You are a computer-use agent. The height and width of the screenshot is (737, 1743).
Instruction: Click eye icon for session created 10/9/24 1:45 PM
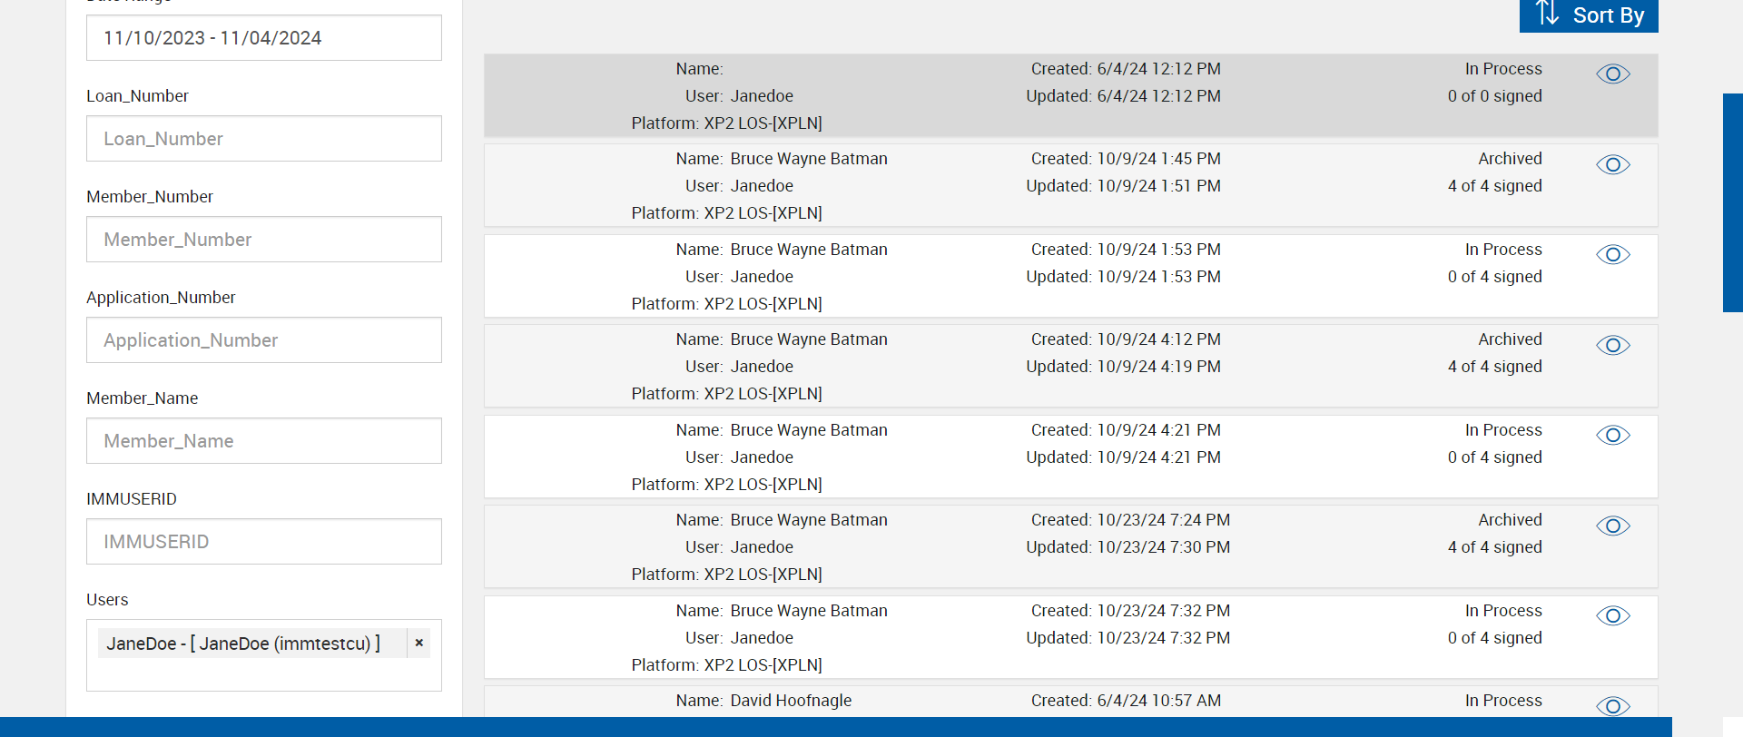(x=1612, y=164)
